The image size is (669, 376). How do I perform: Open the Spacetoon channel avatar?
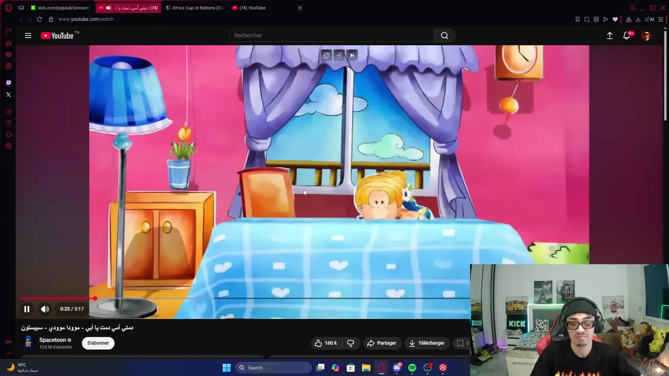point(28,343)
